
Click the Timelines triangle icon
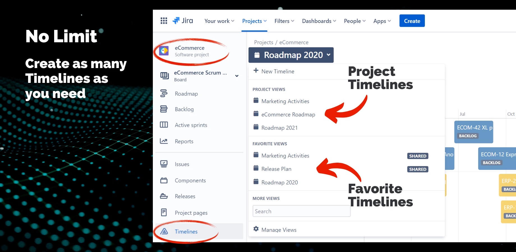click(x=164, y=231)
